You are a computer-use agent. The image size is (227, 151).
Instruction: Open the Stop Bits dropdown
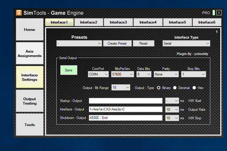click(193, 74)
